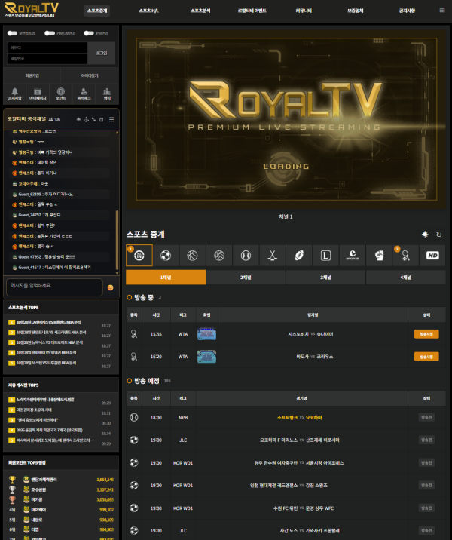452x540 pixels.
Task: Filter by tennis racket icon
Action: [x=405, y=255]
